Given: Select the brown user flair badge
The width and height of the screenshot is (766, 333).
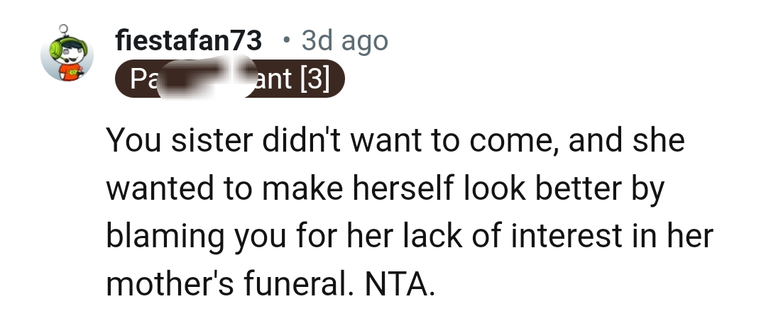Looking at the screenshot, I should click(230, 79).
